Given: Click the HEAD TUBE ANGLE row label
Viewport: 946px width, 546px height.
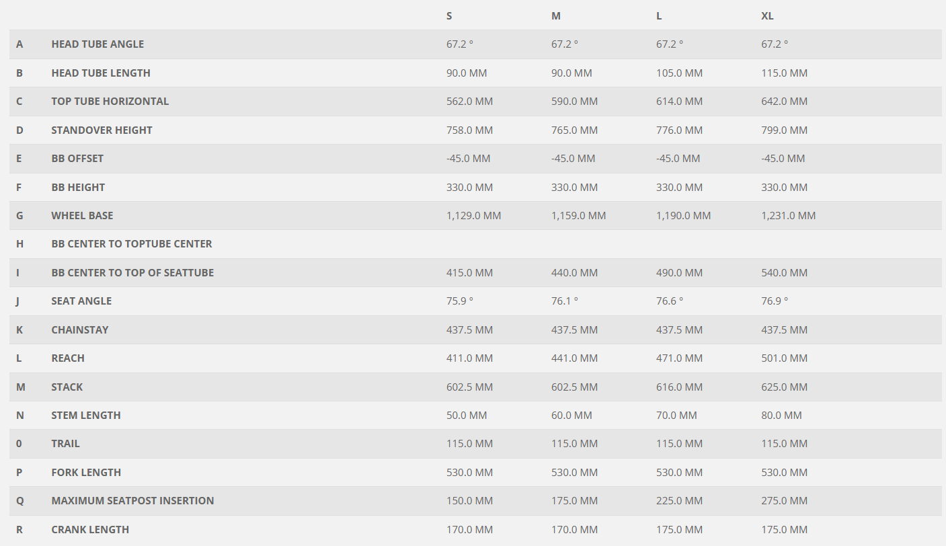Looking at the screenshot, I should point(97,44).
